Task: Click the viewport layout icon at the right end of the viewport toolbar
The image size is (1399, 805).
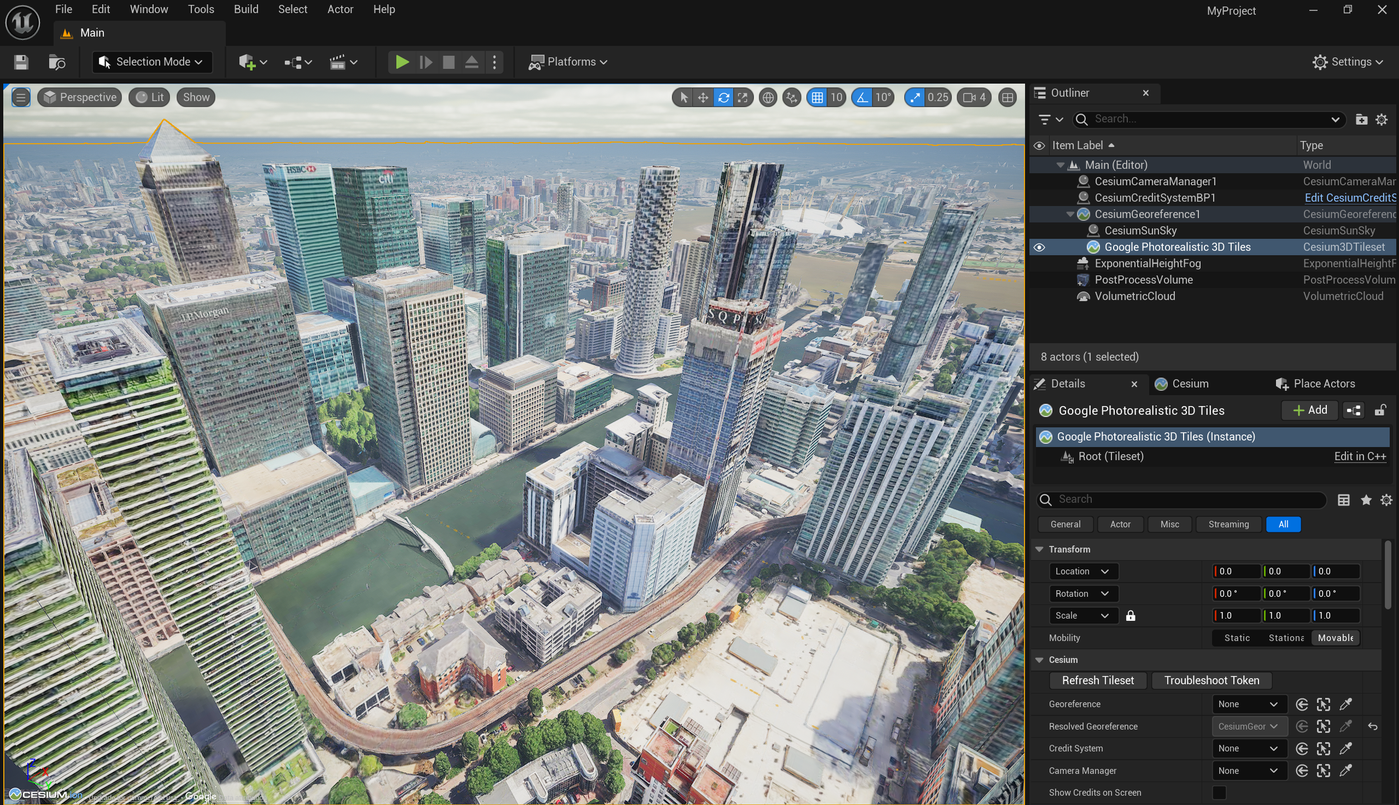Action: click(x=1007, y=98)
